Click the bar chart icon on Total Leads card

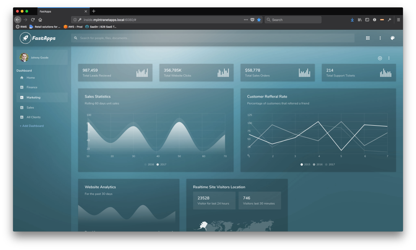[x=143, y=72]
